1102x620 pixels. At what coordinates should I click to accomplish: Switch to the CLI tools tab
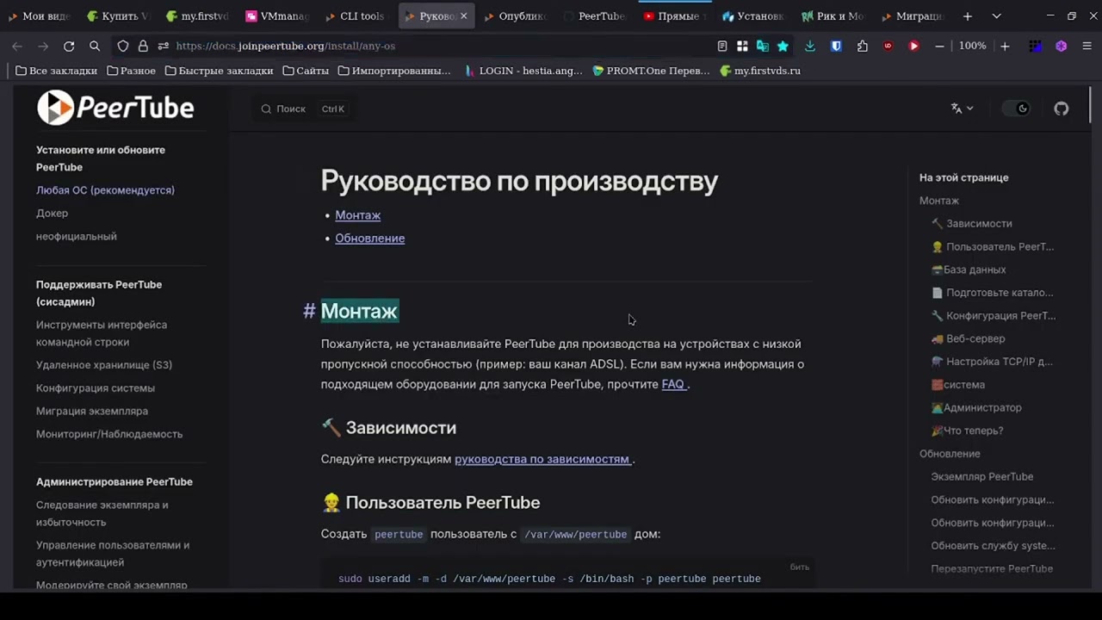click(356, 16)
